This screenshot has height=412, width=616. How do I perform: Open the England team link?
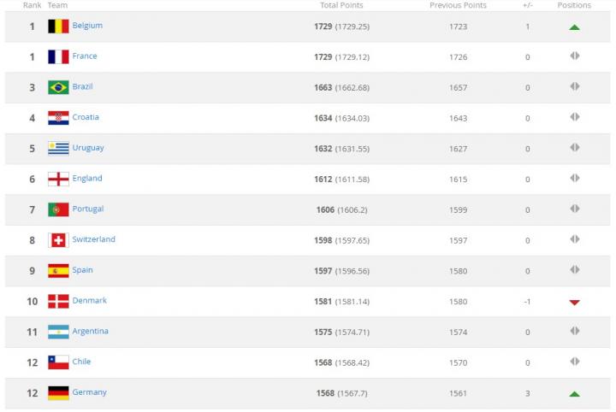click(87, 179)
